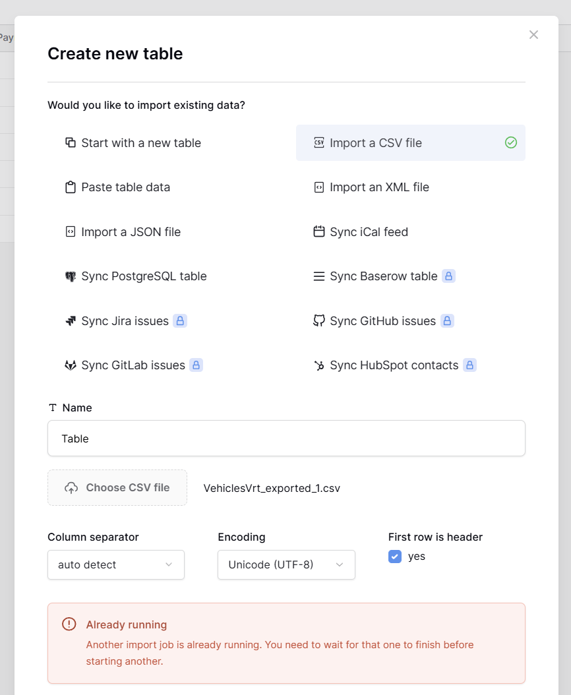Screen dimensions: 571x695
Task: Click the iCal calendar icon
Action: [319, 232]
